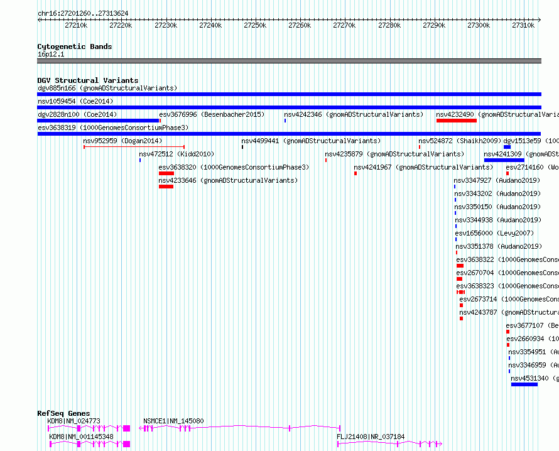Open variant dgv885n166 (gnomADStructuralVariants)

[x=107, y=88]
